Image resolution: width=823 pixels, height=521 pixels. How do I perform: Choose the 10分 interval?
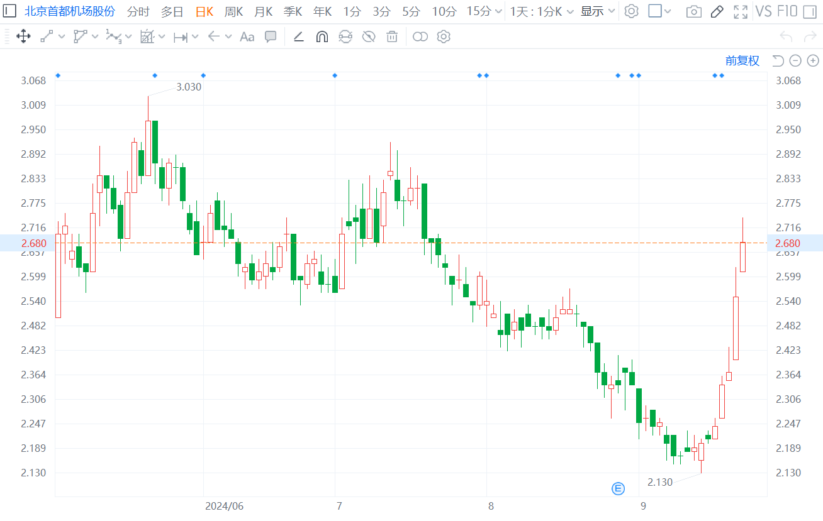[x=444, y=11]
